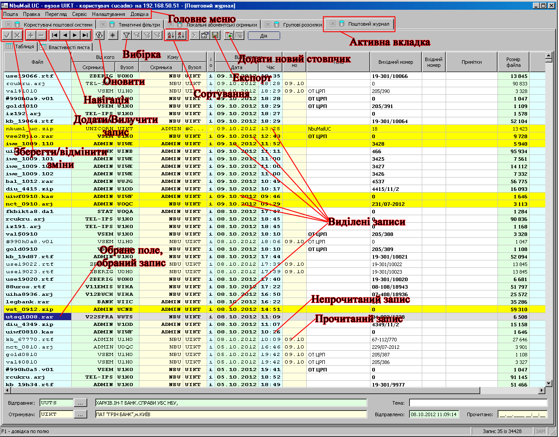Click the Вихідний номер column header
The image size is (559, 437).
(x=396, y=62)
